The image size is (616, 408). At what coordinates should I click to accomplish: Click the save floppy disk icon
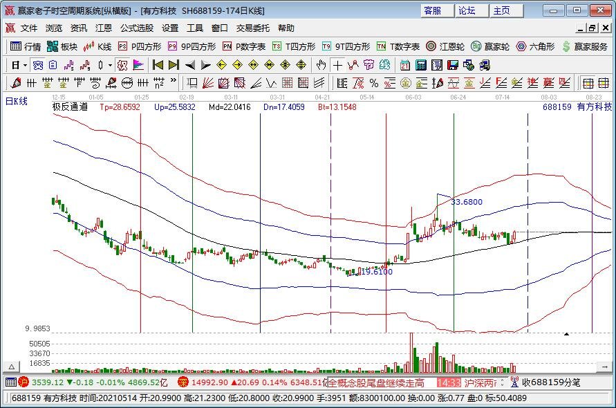452,65
